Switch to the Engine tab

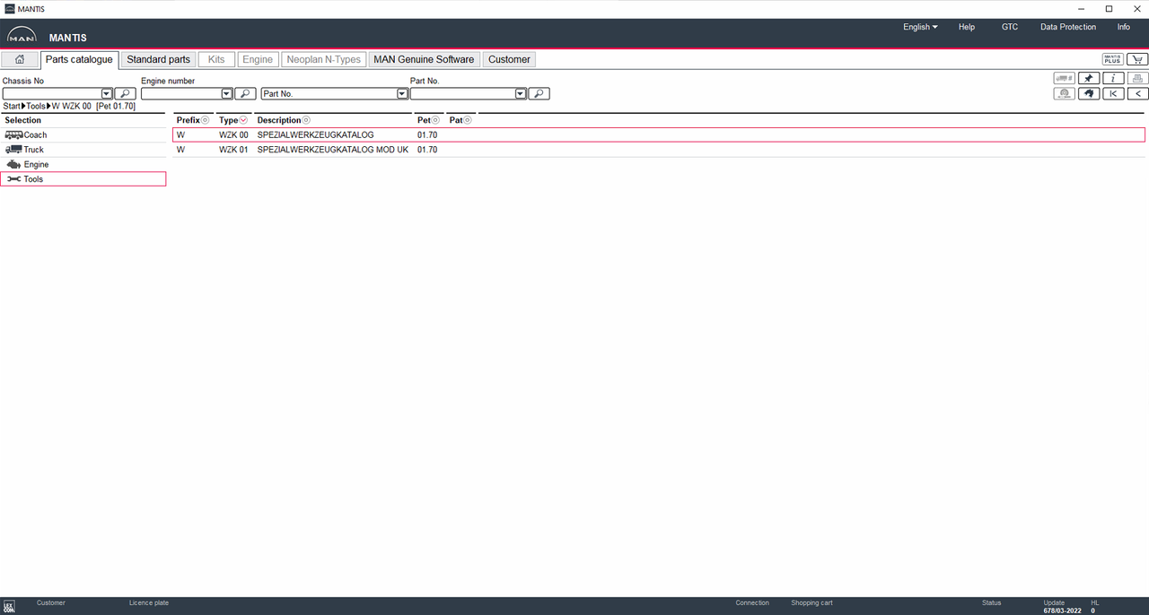point(258,60)
